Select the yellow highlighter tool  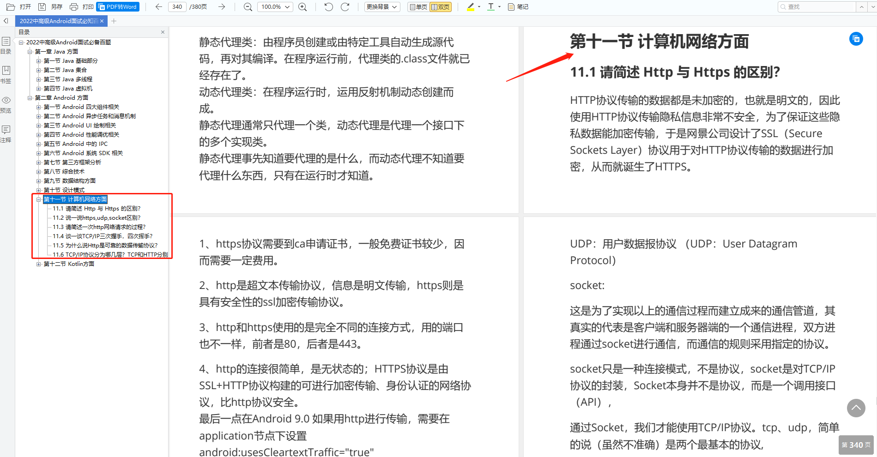click(x=471, y=7)
